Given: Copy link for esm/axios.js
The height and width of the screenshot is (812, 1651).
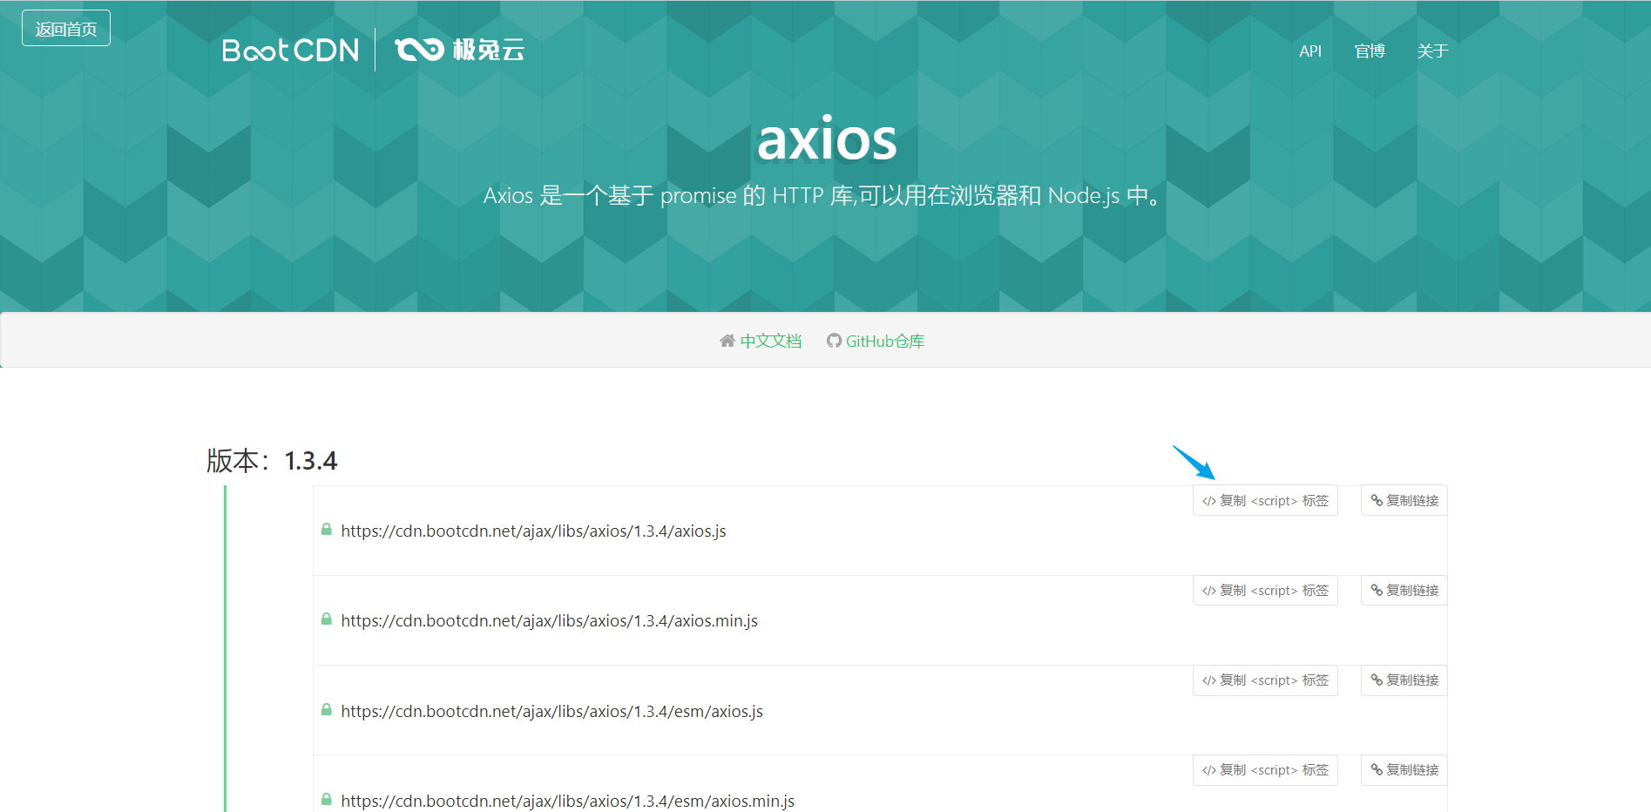Looking at the screenshot, I should [1404, 680].
